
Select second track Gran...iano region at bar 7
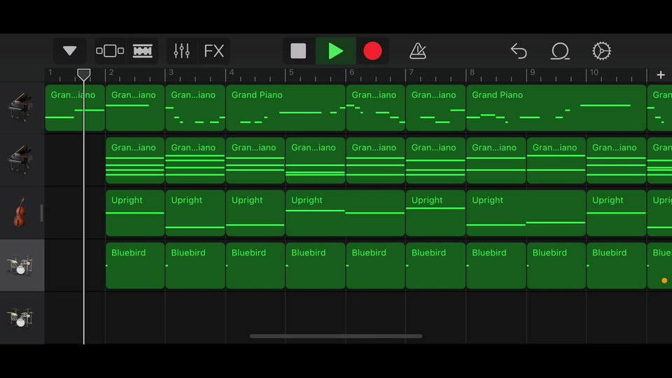(x=435, y=160)
